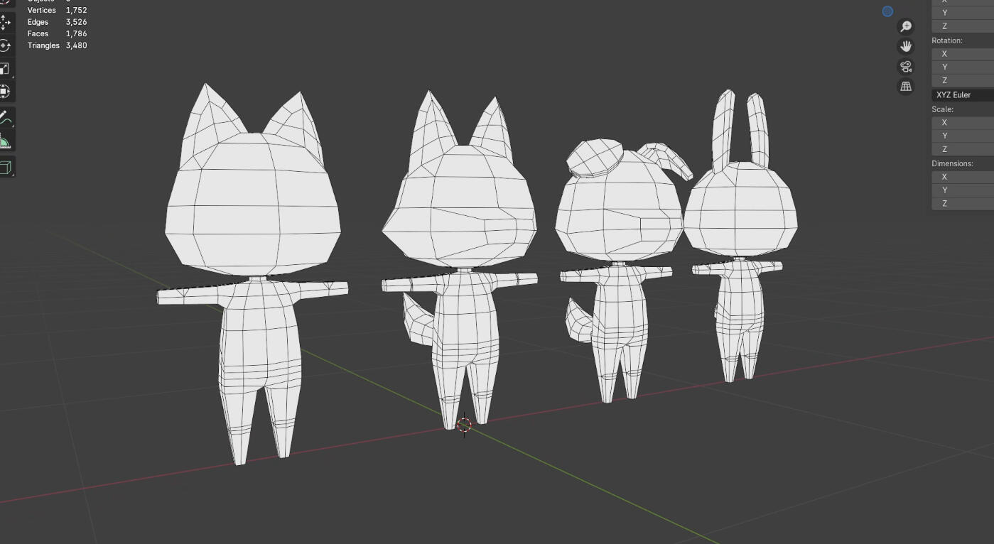Click the zoom view magnifier icon
The image size is (994, 544).
coord(906,26)
